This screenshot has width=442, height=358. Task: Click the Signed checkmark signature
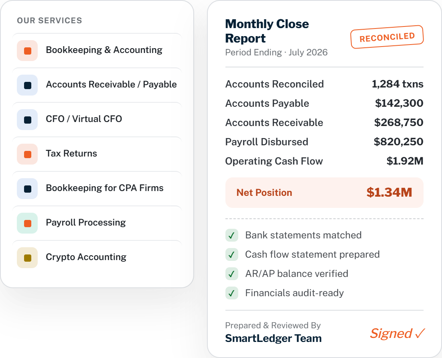(397, 334)
